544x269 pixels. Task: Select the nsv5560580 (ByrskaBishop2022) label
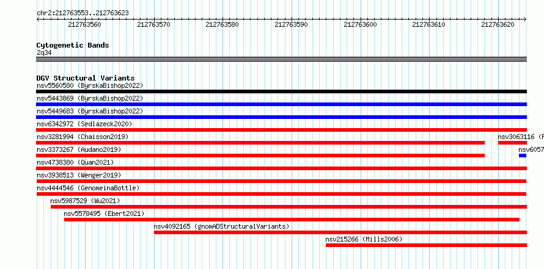tap(90, 85)
